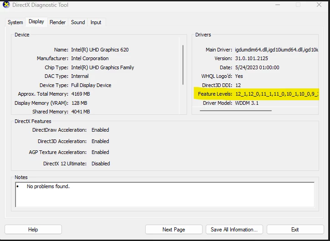Click AGP Texture Acceleration value Enabled
330x241 pixels.
click(100, 152)
